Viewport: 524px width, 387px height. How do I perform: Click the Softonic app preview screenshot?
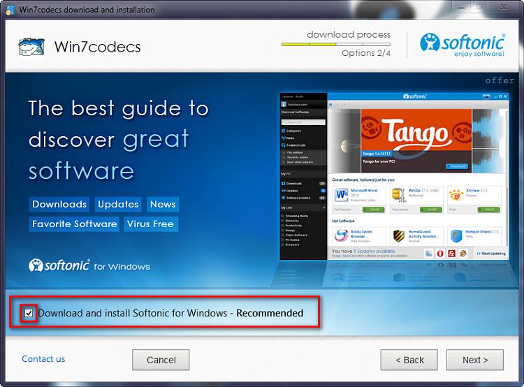[394, 177]
